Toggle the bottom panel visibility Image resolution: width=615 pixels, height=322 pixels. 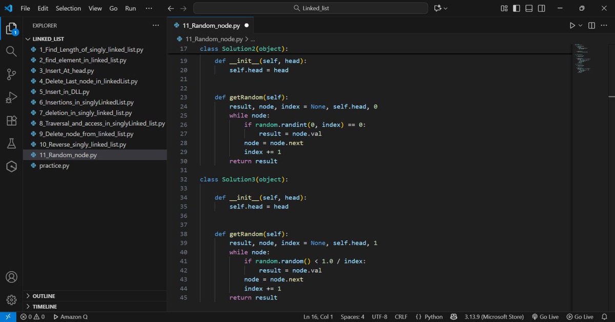point(528,8)
